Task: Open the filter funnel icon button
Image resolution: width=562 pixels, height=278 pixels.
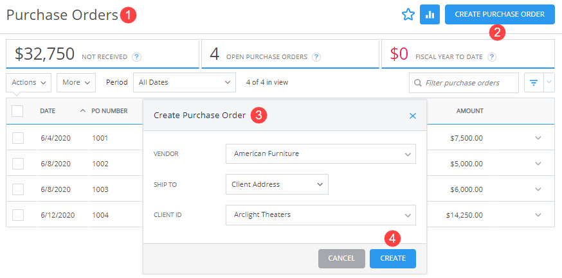Action: point(534,83)
